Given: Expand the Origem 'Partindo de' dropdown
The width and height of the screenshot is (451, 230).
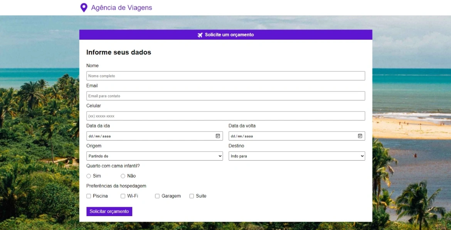Looking at the screenshot, I should (x=155, y=156).
